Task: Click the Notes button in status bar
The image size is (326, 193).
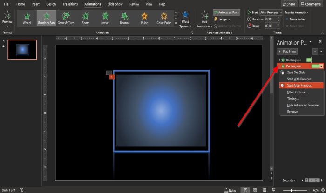Action: point(231,190)
